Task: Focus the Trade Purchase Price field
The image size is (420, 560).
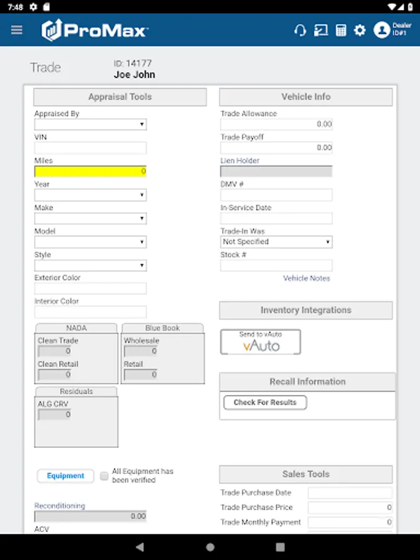Action: (350, 508)
